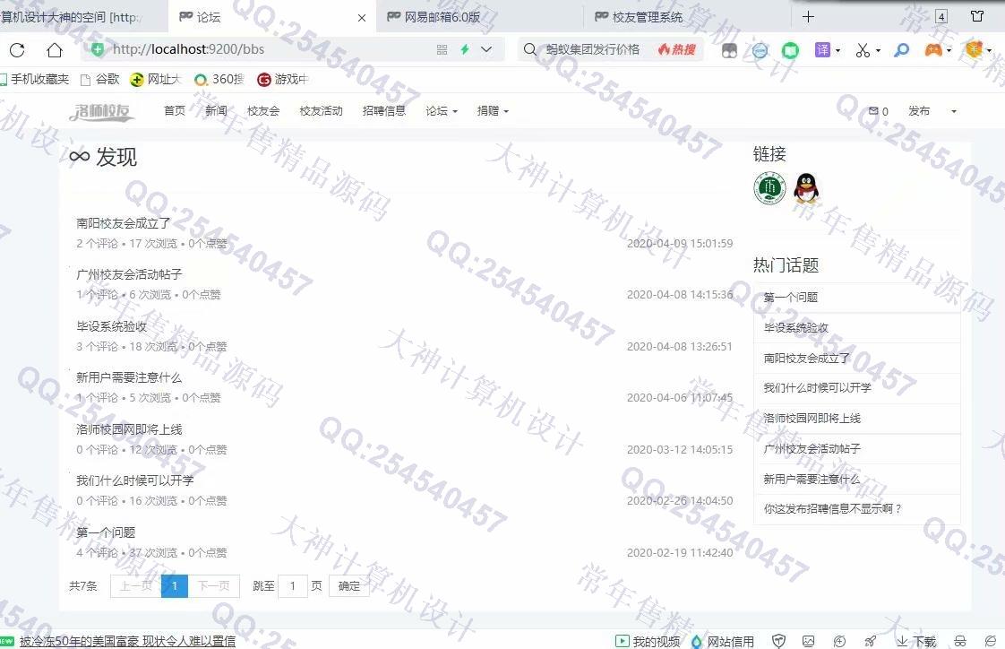Click the page jump number field
Screen dimensions: 1005x649
[292, 586]
